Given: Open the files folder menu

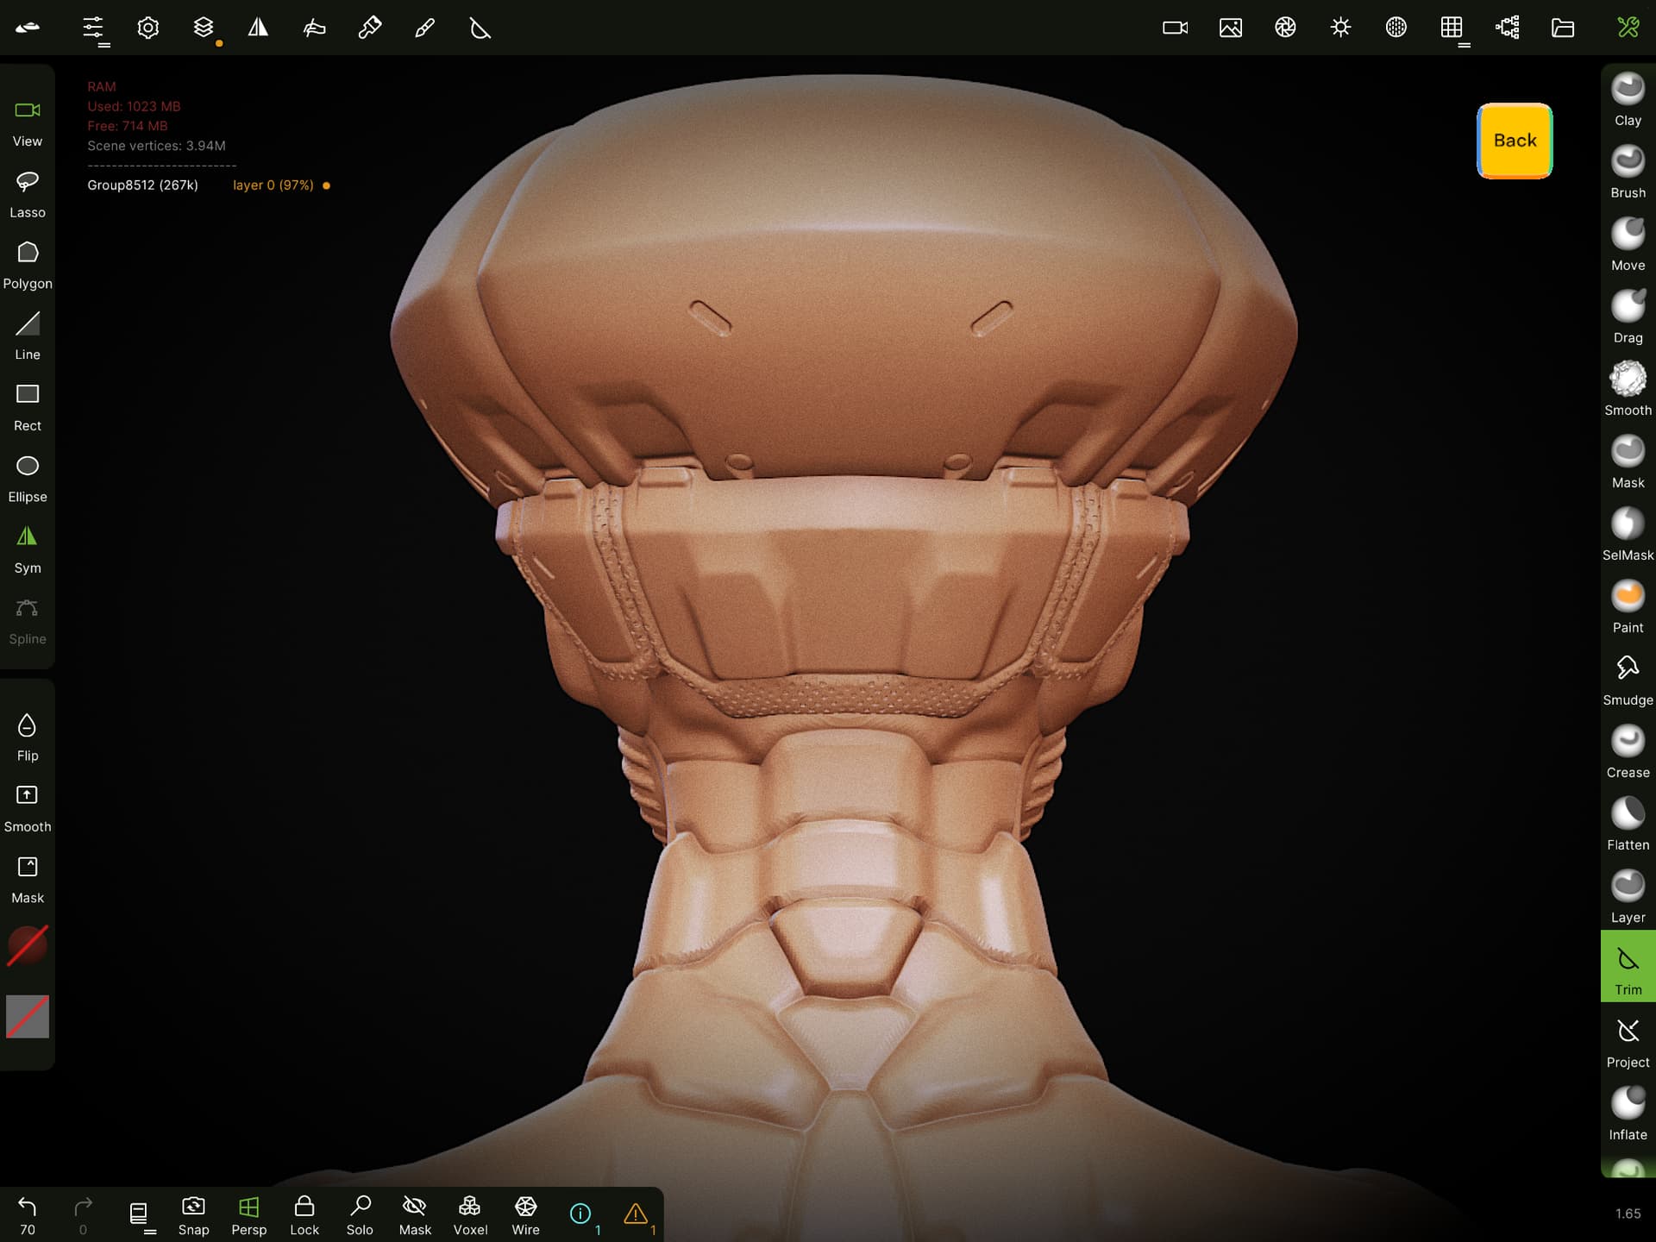Looking at the screenshot, I should tap(1562, 28).
